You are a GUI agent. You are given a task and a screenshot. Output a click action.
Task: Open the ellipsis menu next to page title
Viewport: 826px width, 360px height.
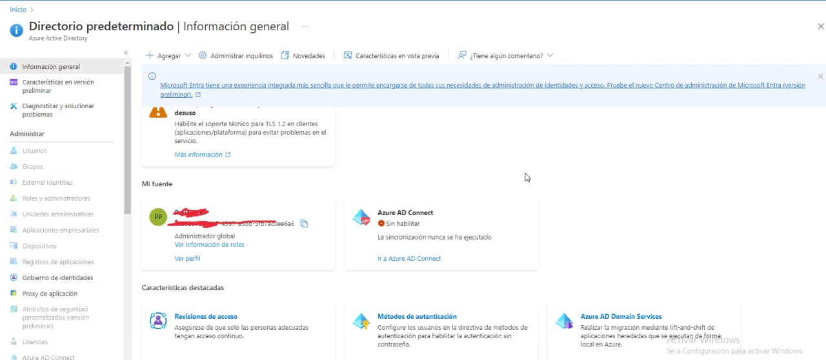[x=305, y=26]
